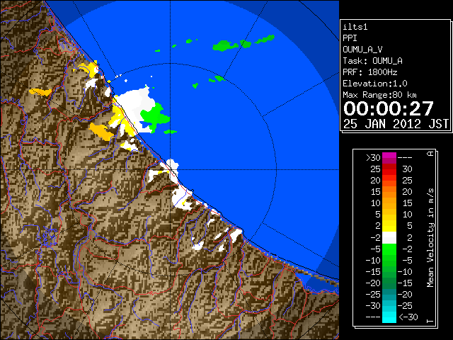Viewport: 453px width, 340px height.
Task: Click the yellow legend color band
Action: click(389, 226)
